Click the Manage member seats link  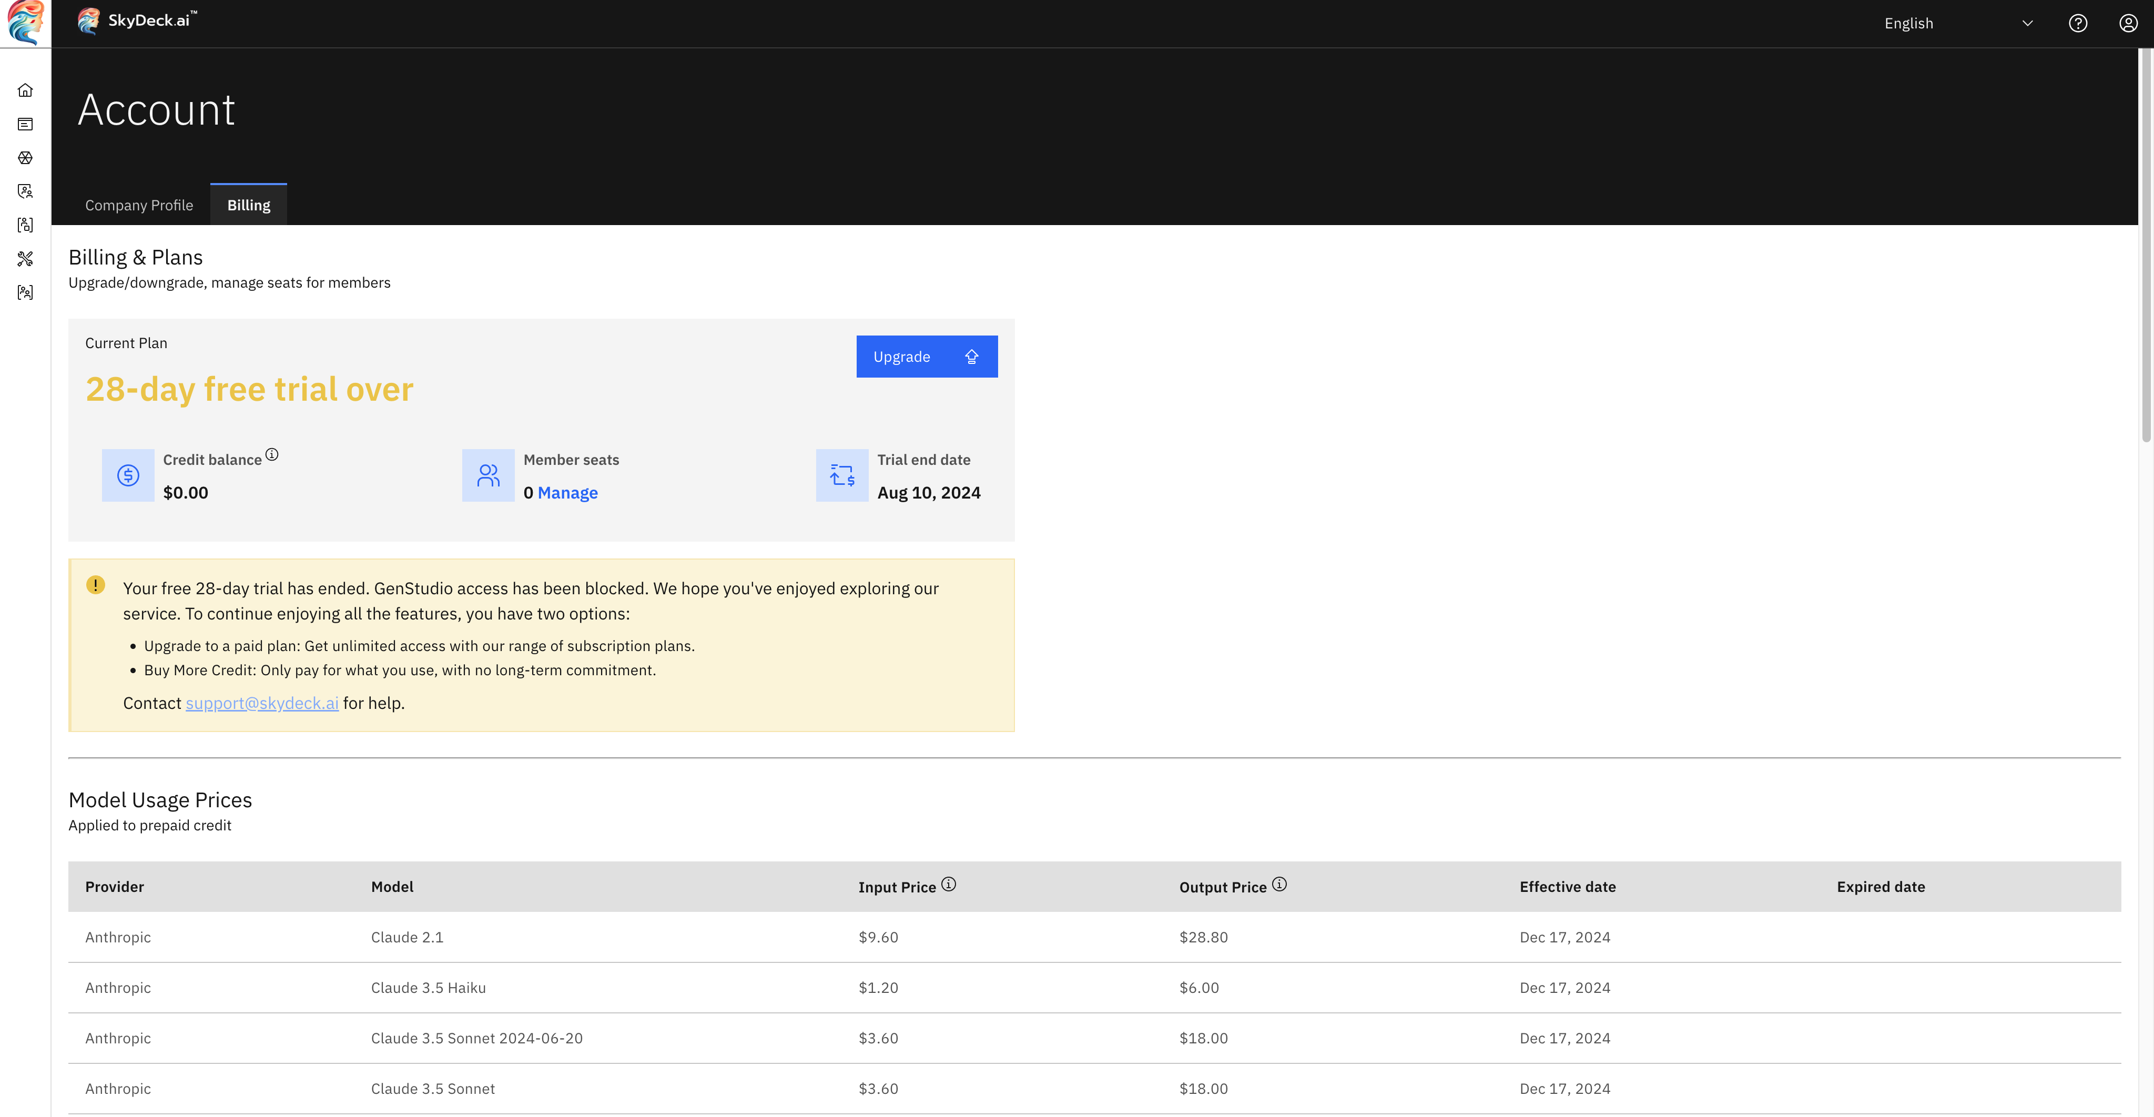coord(567,493)
